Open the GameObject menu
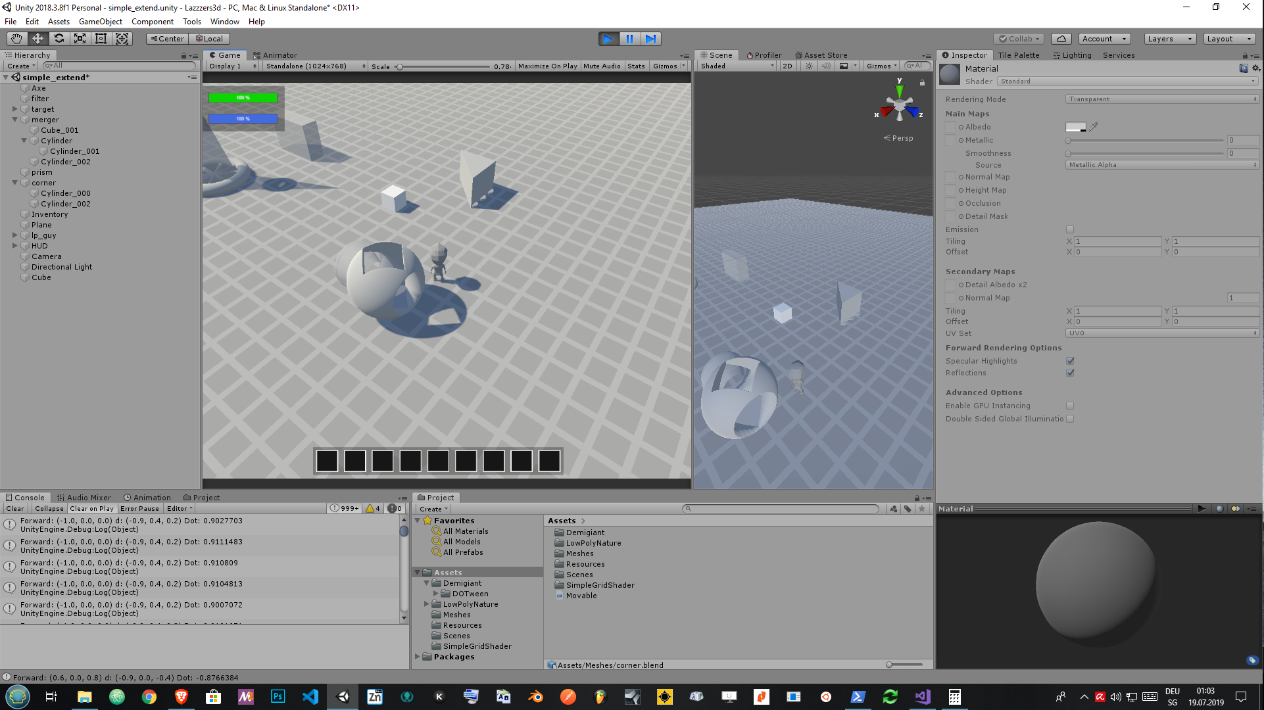Image resolution: width=1264 pixels, height=710 pixels. point(100,22)
